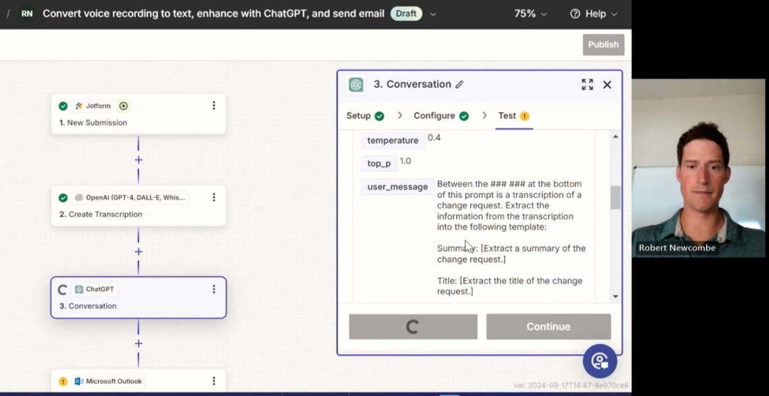
Task: Open the Jotform step three-dot menu
Action: coord(214,105)
